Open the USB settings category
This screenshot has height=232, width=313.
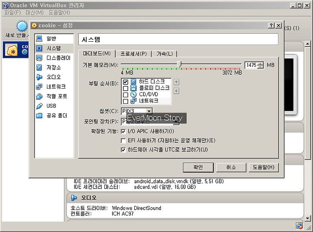point(54,106)
